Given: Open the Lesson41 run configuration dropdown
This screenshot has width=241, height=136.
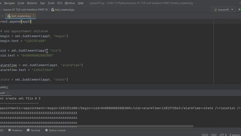Looking at the screenshot, I should click(x=223, y=10).
